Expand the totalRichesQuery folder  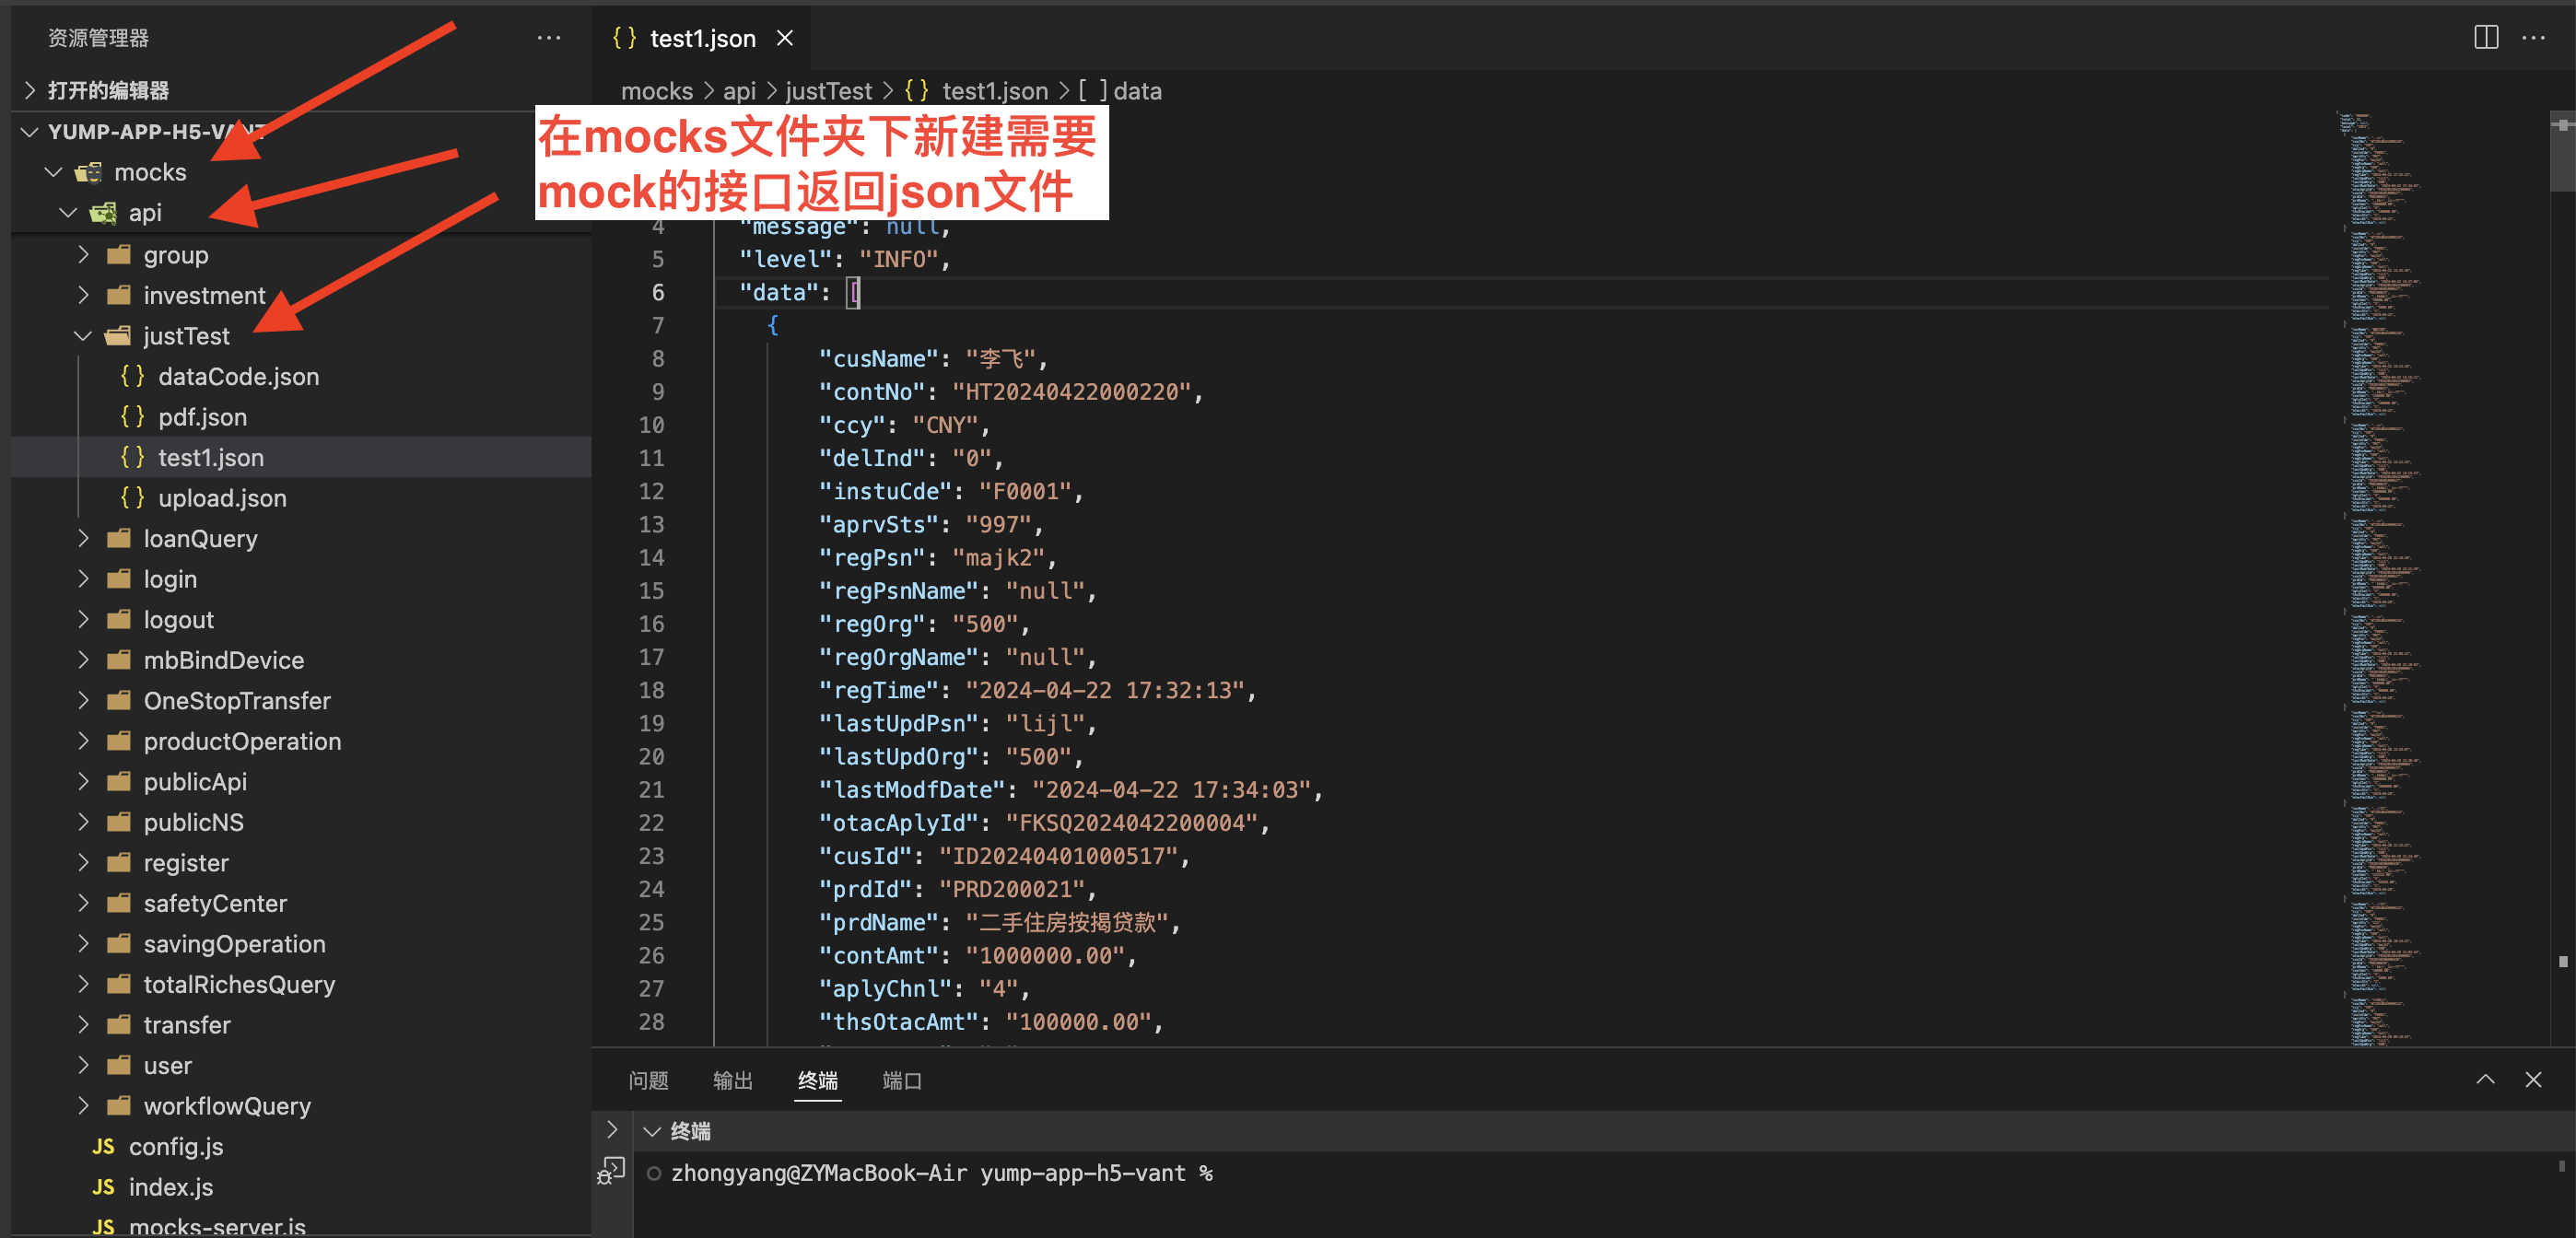tap(84, 984)
